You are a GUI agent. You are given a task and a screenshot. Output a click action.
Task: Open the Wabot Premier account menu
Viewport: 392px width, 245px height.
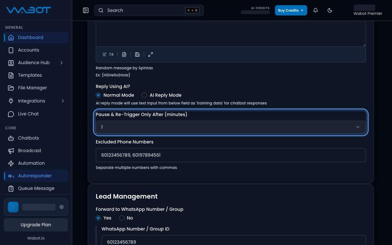pos(368,10)
